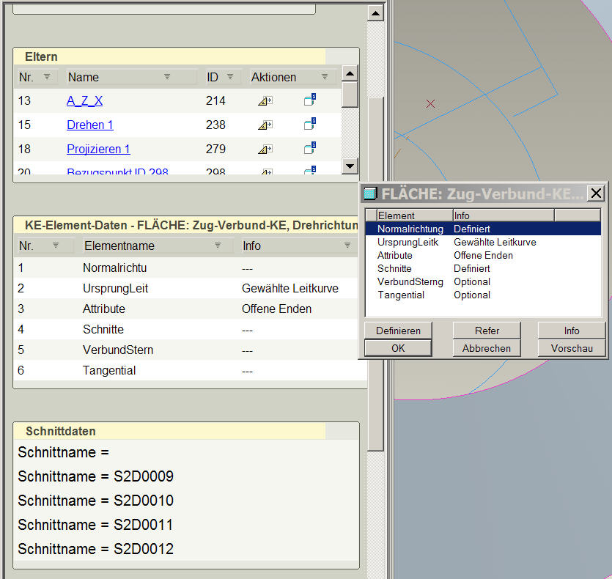Open the Projizieren 1 link

coord(98,150)
